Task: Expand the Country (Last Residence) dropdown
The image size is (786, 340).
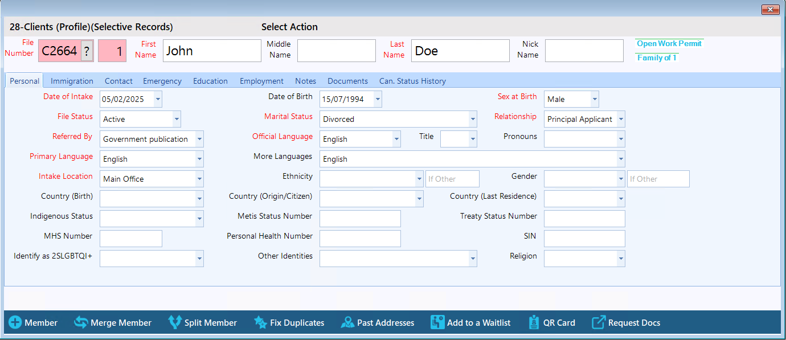Action: pyautogui.click(x=621, y=199)
